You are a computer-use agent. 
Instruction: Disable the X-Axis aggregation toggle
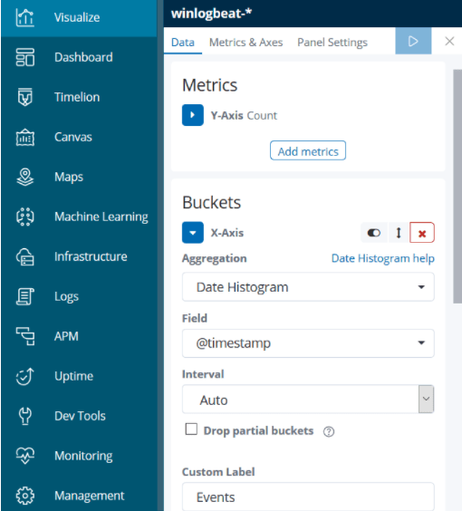(x=374, y=233)
